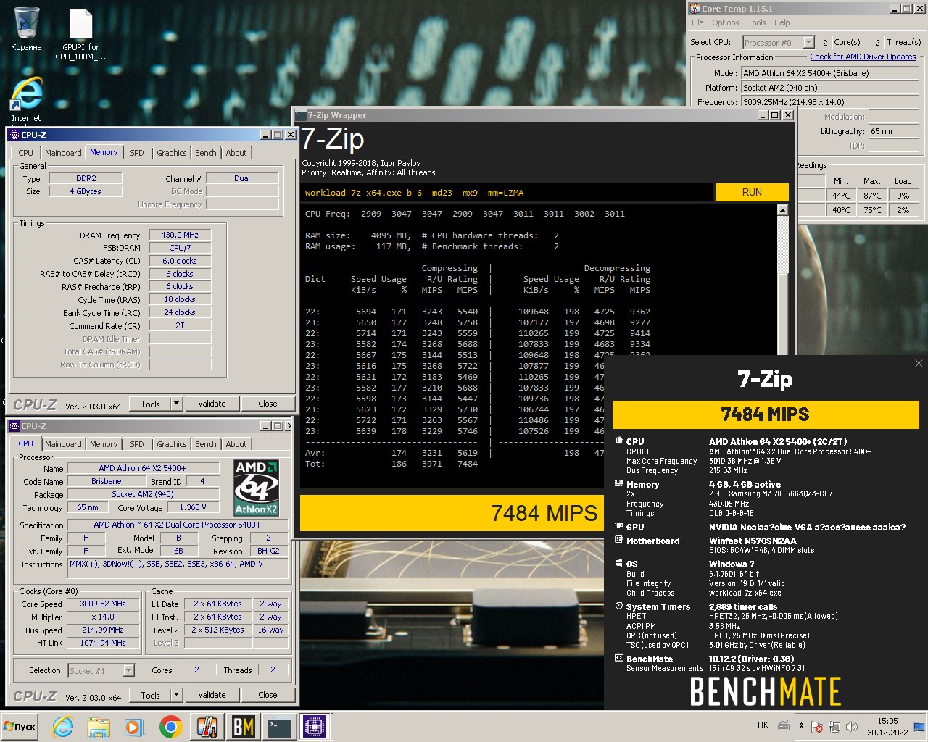Viewport: 928px width, 742px height.
Task: Open Windows Media Player from the taskbar
Action: click(134, 727)
